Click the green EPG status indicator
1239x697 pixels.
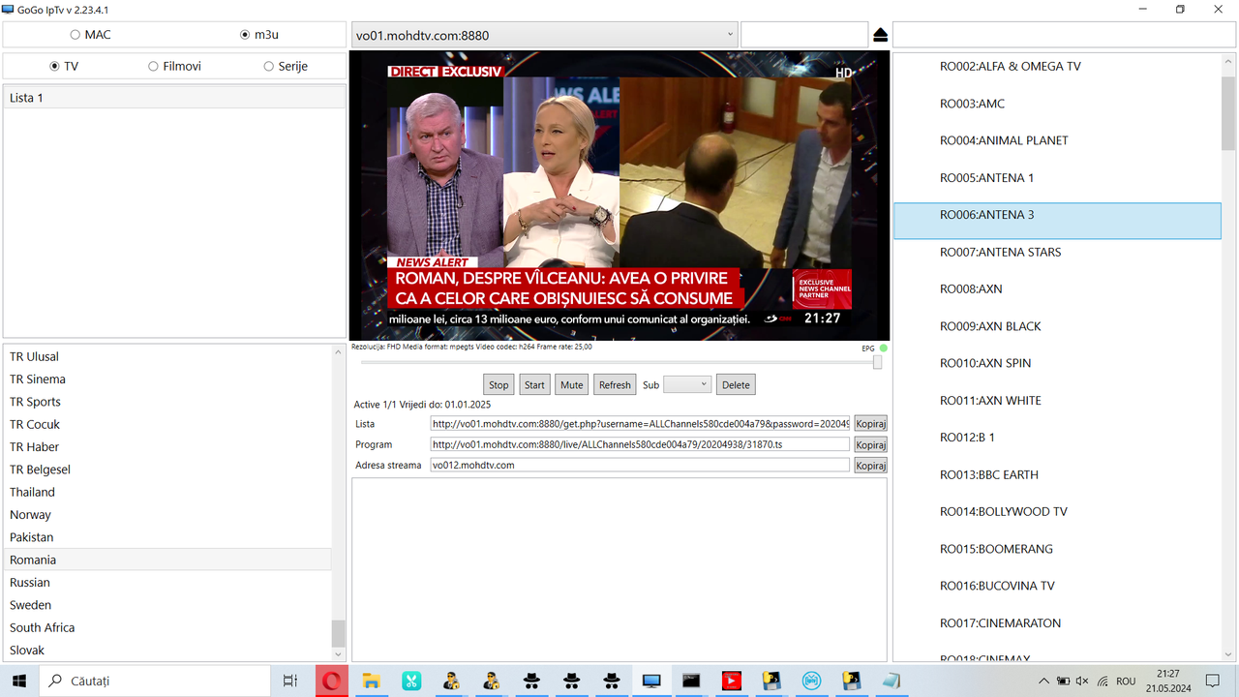[x=884, y=348]
